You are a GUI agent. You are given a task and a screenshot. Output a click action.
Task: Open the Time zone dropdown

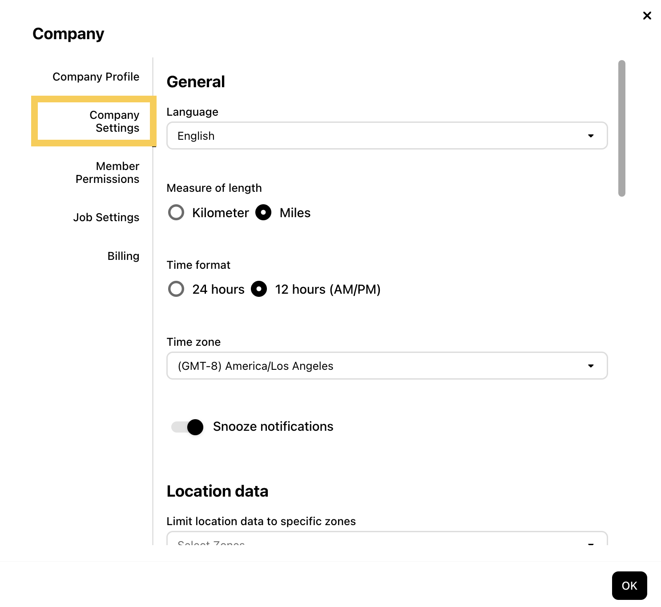[386, 366]
